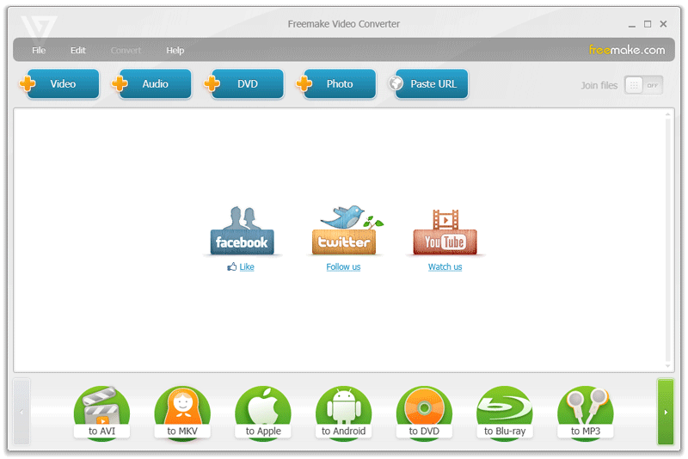Toggle the Join files switch

click(x=643, y=85)
